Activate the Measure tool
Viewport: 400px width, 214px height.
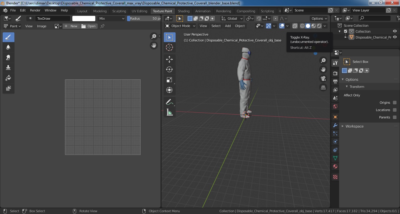pos(169,112)
